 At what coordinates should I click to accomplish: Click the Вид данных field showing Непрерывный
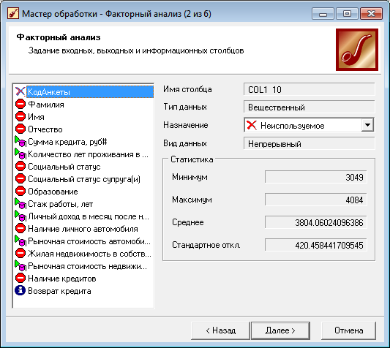click(x=310, y=143)
